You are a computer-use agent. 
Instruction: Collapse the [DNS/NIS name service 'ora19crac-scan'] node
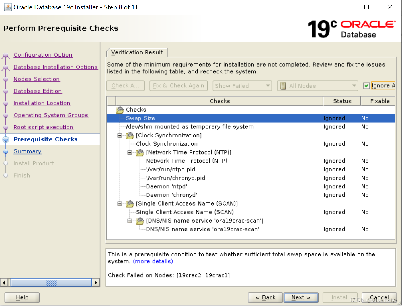pos(130,221)
